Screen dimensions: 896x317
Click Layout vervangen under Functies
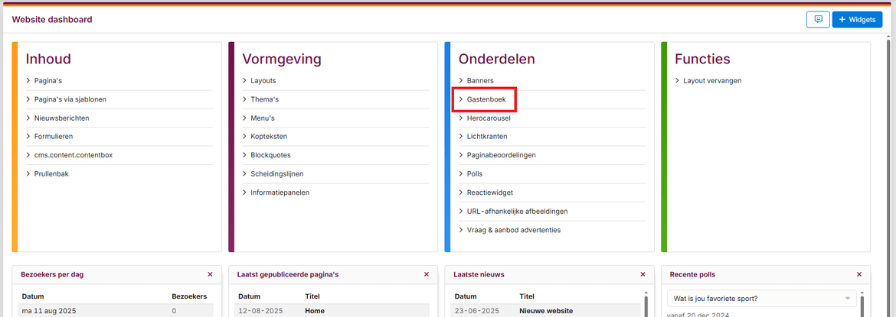click(x=712, y=80)
